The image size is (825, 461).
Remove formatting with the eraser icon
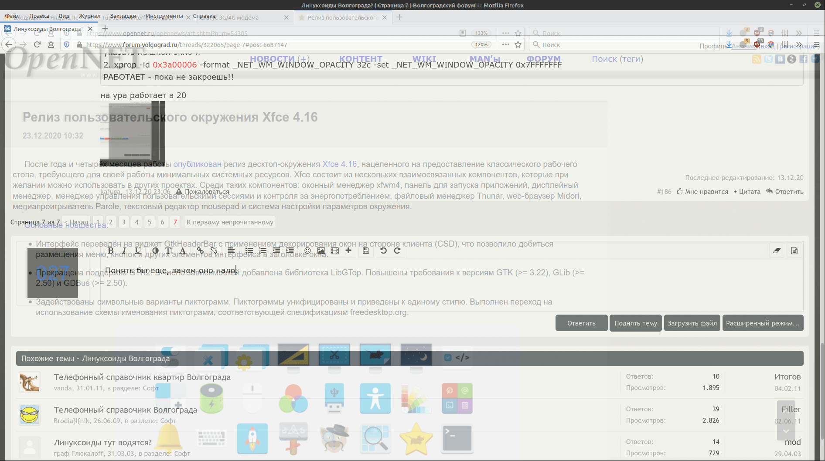777,251
